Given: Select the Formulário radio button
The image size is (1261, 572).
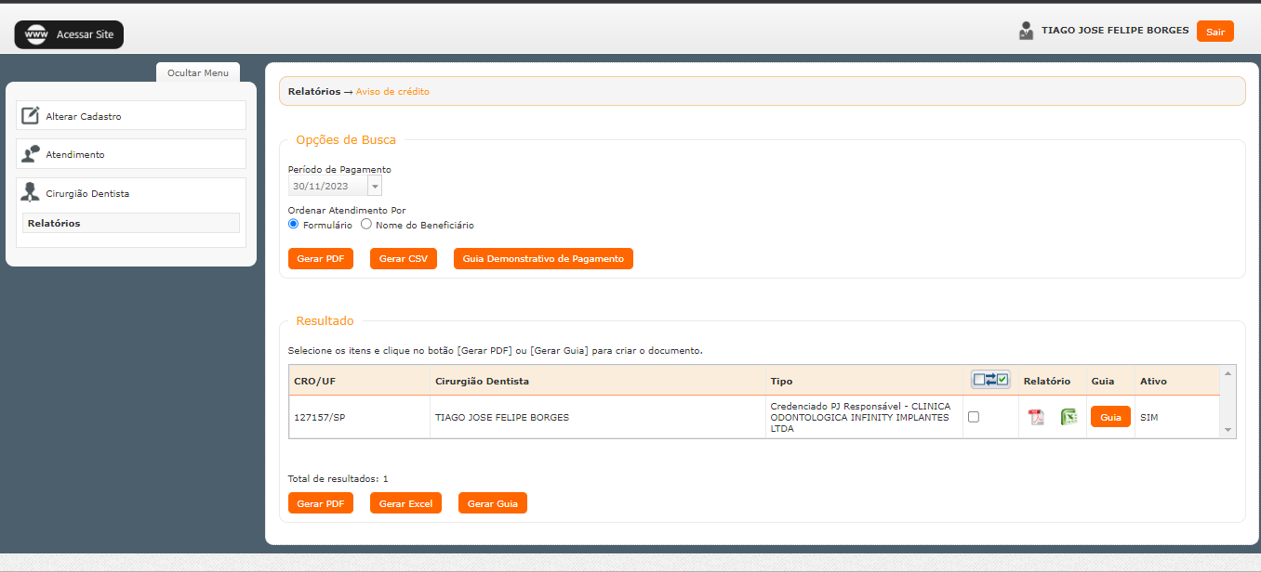Looking at the screenshot, I should point(294,225).
